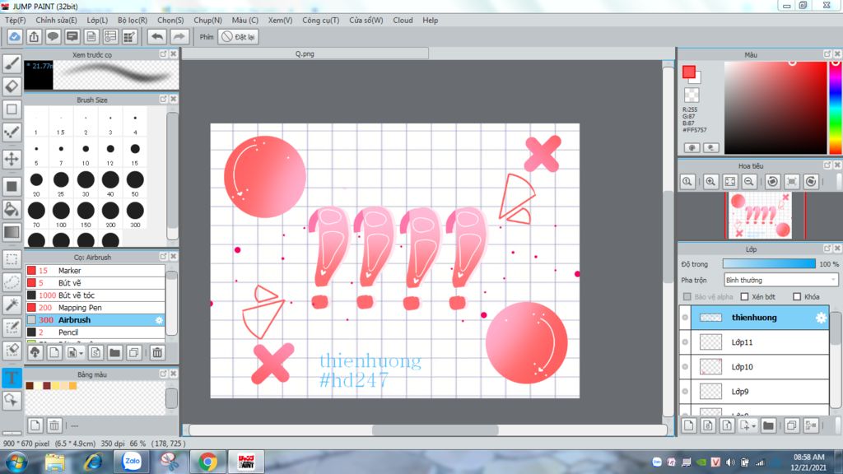Click the Đặt lại button

tap(239, 36)
